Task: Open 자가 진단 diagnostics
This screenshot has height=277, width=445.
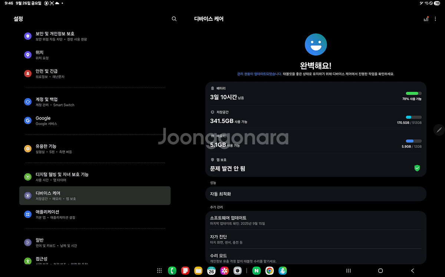Action: click(x=315, y=239)
